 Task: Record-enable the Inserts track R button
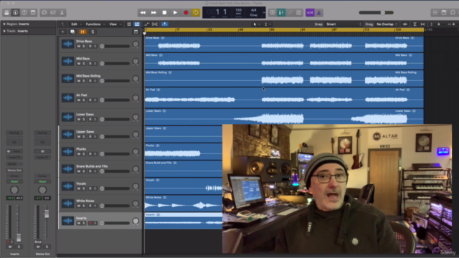pyautogui.click(x=90, y=223)
